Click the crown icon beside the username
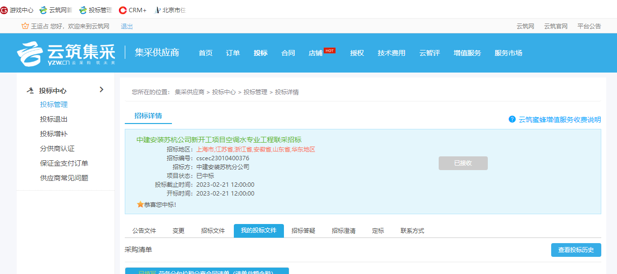 [x=25, y=26]
